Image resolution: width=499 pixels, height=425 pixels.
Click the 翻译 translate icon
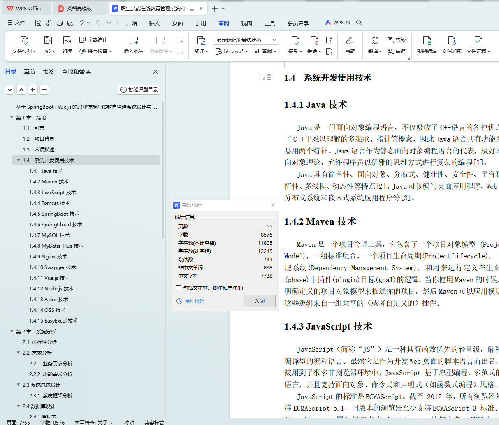375,41
